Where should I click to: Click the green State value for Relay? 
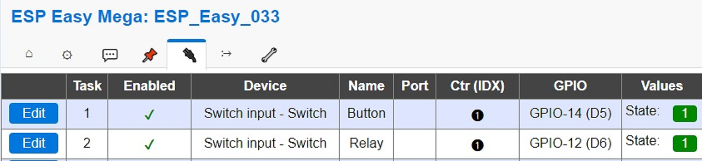click(x=685, y=143)
